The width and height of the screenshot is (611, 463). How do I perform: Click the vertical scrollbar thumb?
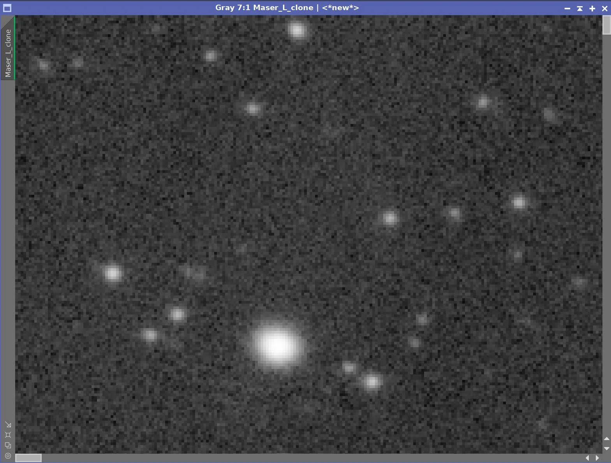point(607,25)
